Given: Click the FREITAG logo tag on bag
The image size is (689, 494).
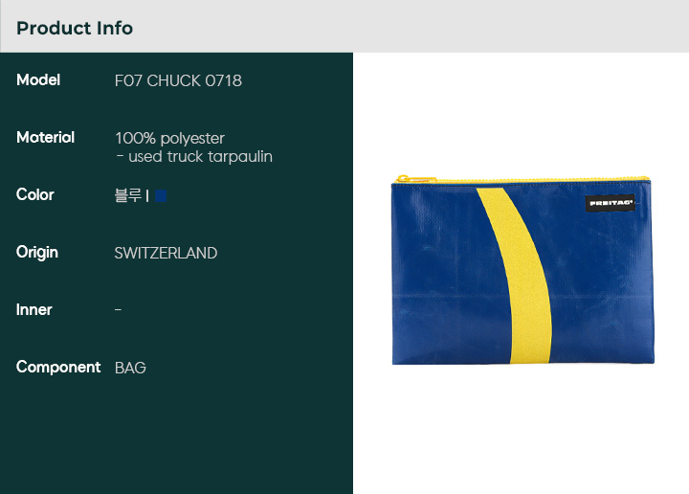Looking at the screenshot, I should pyautogui.click(x=611, y=203).
